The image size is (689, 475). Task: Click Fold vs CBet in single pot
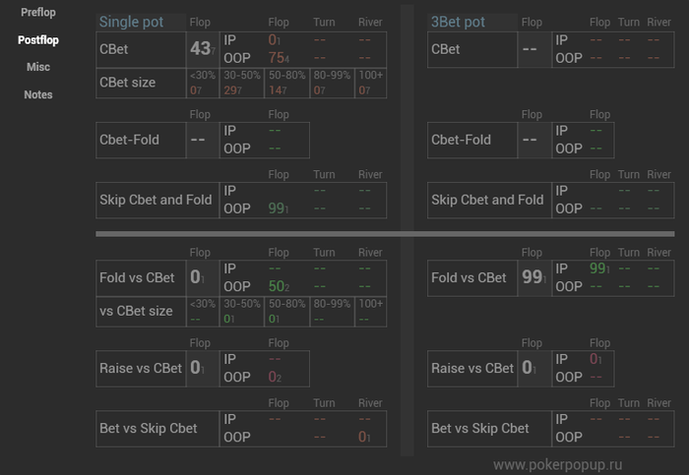(138, 277)
